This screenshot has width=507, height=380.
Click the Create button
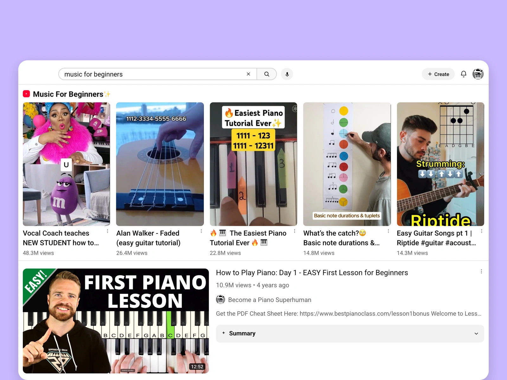click(438, 74)
